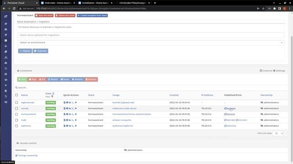Screen dimensions: 293x164
Task: Open the vscode published port link
Action: click(x=230, y=108)
